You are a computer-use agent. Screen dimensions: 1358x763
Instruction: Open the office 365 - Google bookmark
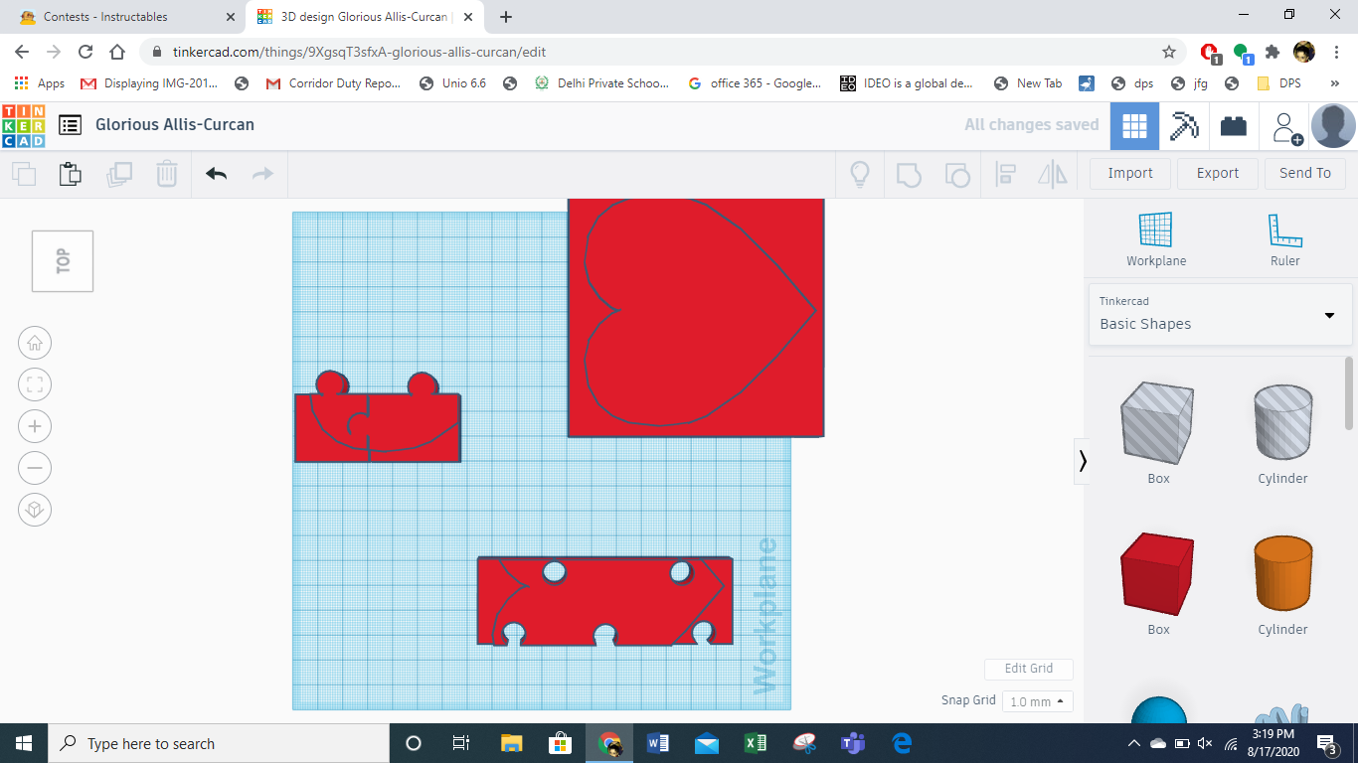(x=755, y=83)
